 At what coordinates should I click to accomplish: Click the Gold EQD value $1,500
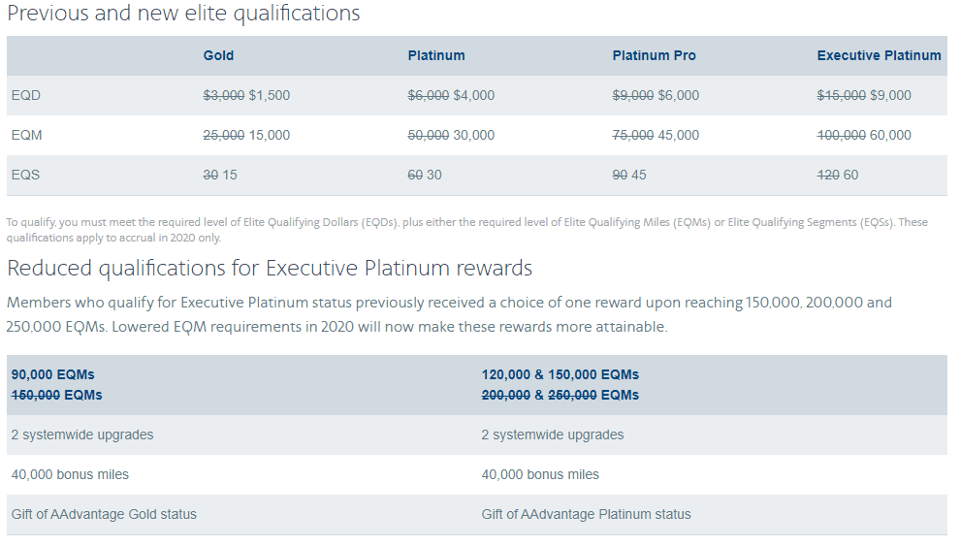(270, 95)
